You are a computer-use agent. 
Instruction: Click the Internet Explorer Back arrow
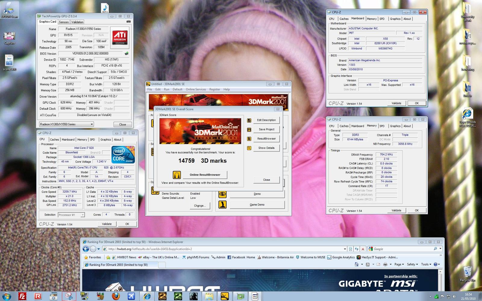[86, 249]
